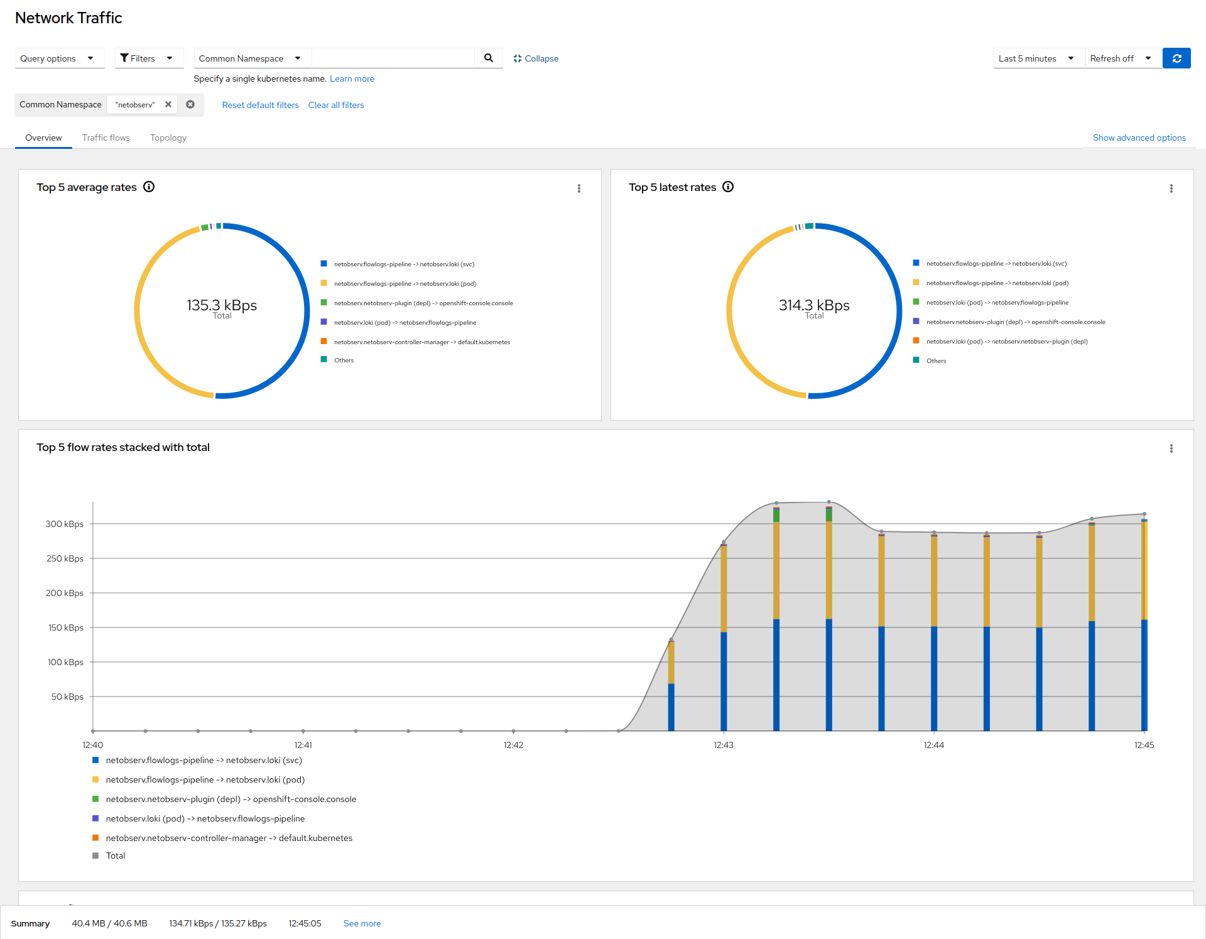This screenshot has height=939, width=1206.
Task: Open kebab menu of Top 5 average rates
Action: [x=579, y=188]
